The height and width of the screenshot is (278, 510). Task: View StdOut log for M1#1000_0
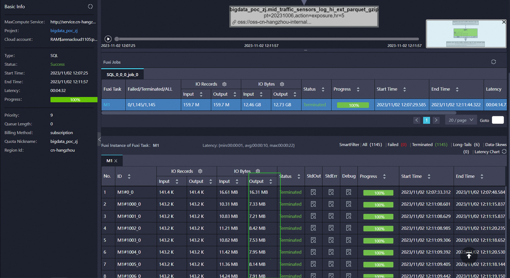click(x=313, y=204)
